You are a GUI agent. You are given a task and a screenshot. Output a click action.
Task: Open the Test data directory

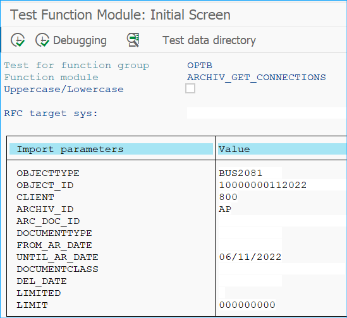pos(209,40)
